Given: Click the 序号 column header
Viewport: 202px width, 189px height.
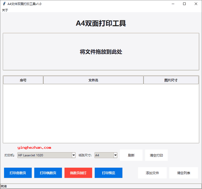Looking at the screenshot, I should coord(23,80).
